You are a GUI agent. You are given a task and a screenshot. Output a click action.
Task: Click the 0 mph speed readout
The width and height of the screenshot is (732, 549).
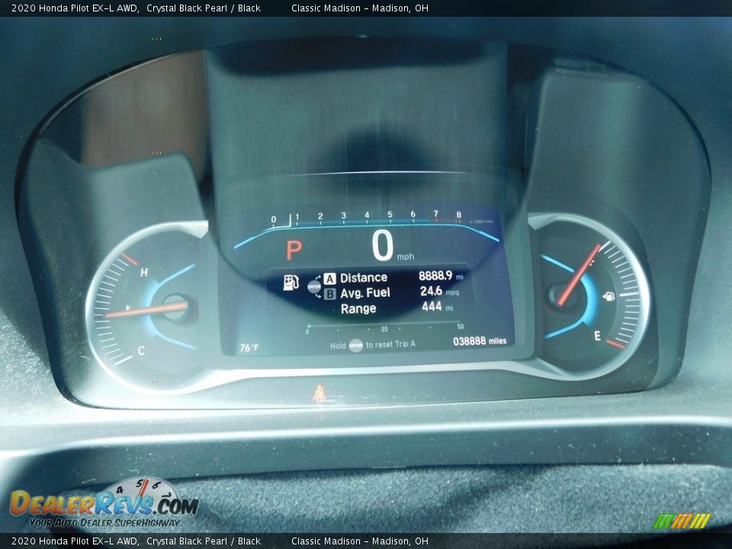384,246
